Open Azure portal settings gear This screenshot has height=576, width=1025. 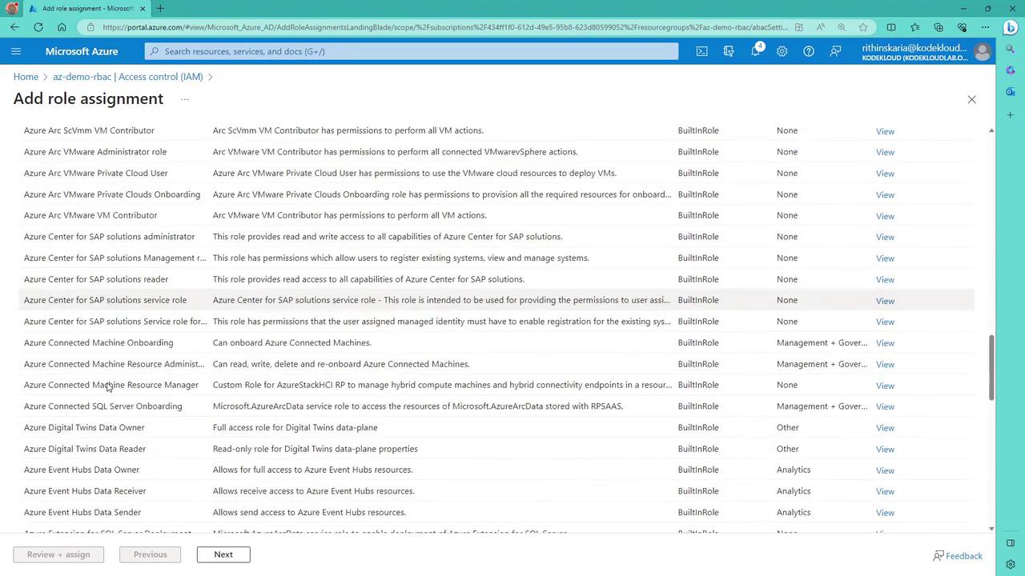[x=782, y=51]
